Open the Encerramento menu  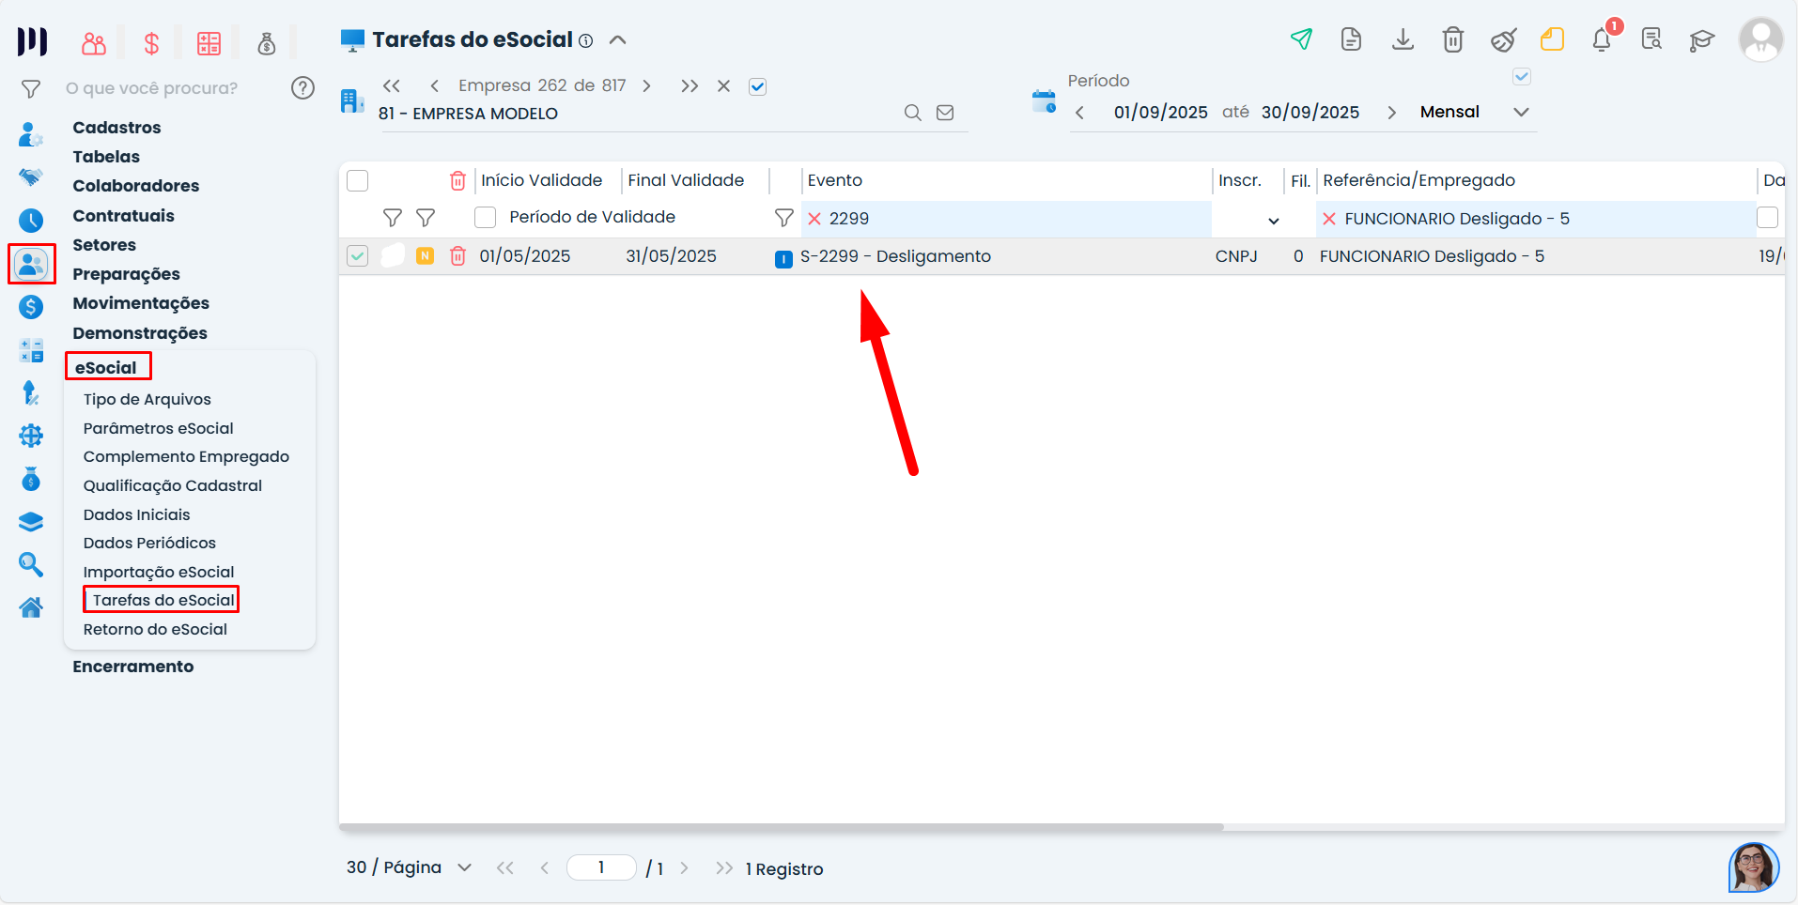click(x=133, y=667)
